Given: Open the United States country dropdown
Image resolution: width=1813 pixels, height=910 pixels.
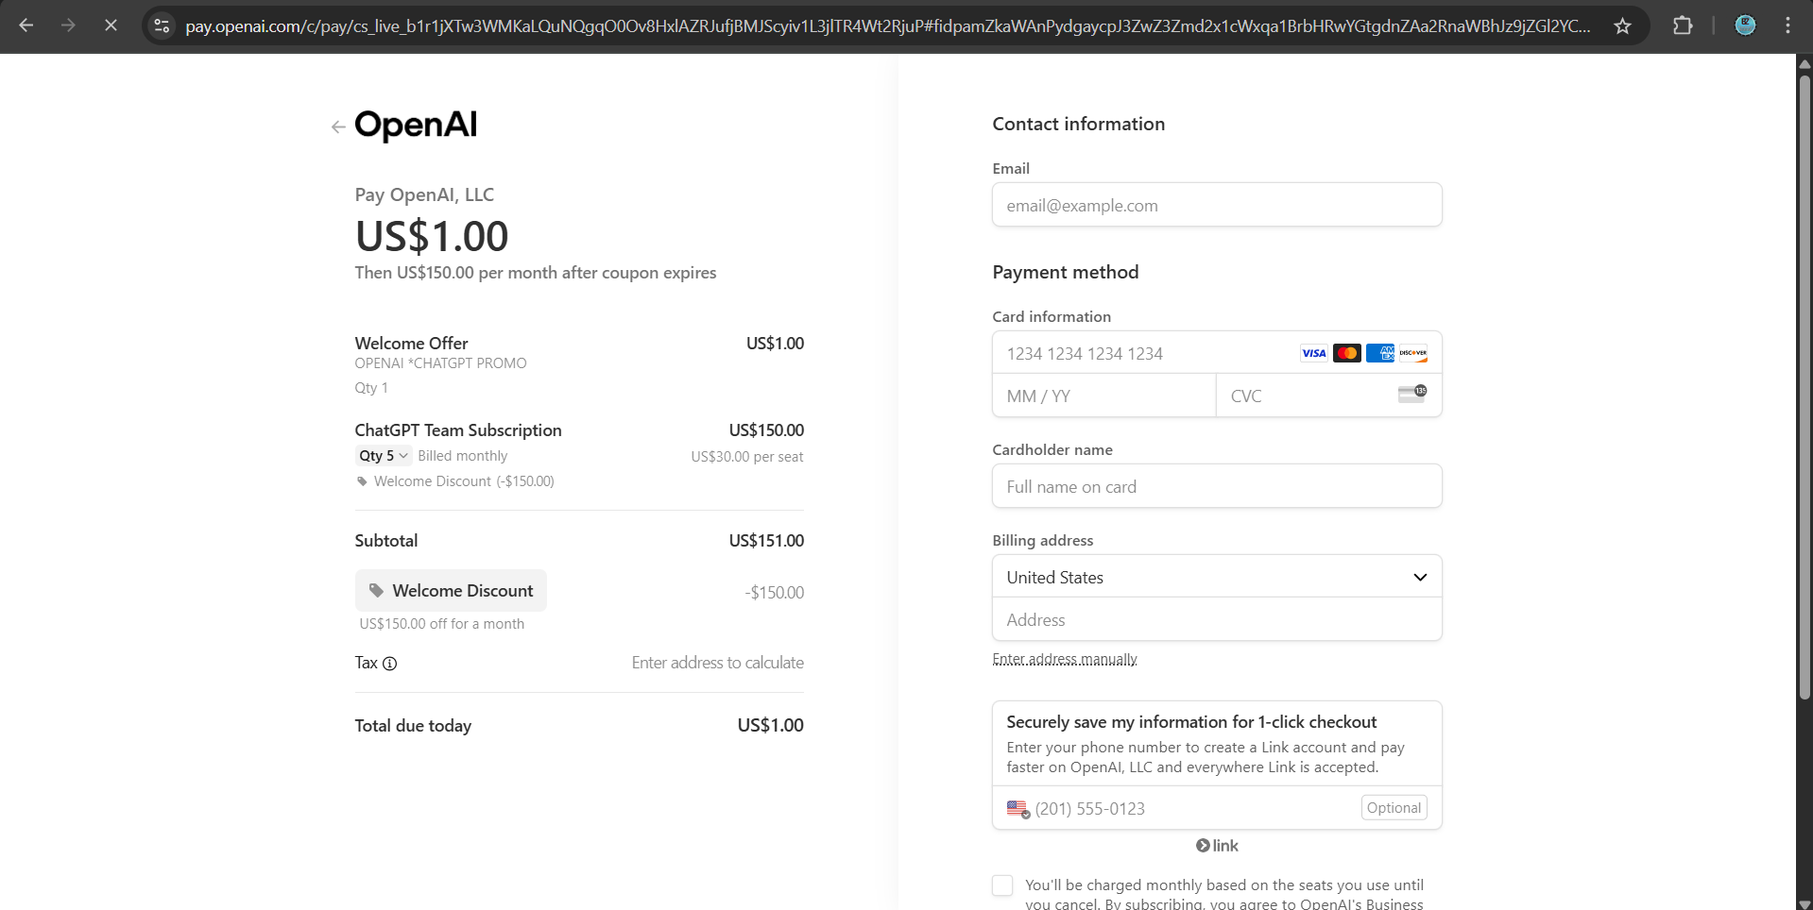Looking at the screenshot, I should [x=1217, y=577].
